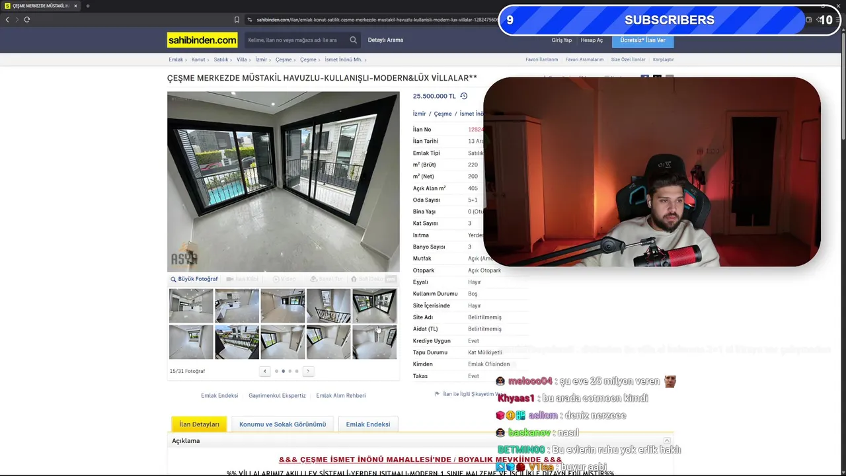The width and height of the screenshot is (846, 476).
Task: Open the Karşılaştır compare link
Action: [663, 59]
